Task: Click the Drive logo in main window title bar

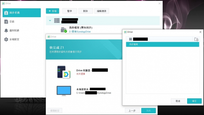Action: 3,3
